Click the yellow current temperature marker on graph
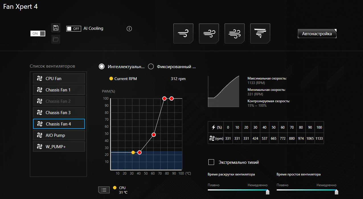The height and width of the screenshot is (199, 363). (133, 152)
